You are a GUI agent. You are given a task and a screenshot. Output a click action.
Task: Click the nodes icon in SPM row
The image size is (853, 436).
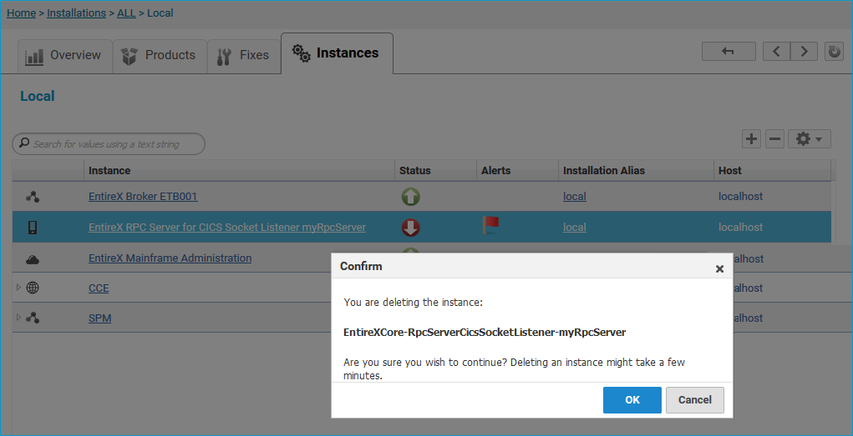33,318
